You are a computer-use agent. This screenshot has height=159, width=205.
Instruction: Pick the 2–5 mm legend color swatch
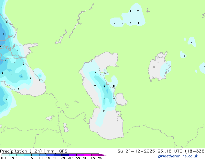point(28,155)
